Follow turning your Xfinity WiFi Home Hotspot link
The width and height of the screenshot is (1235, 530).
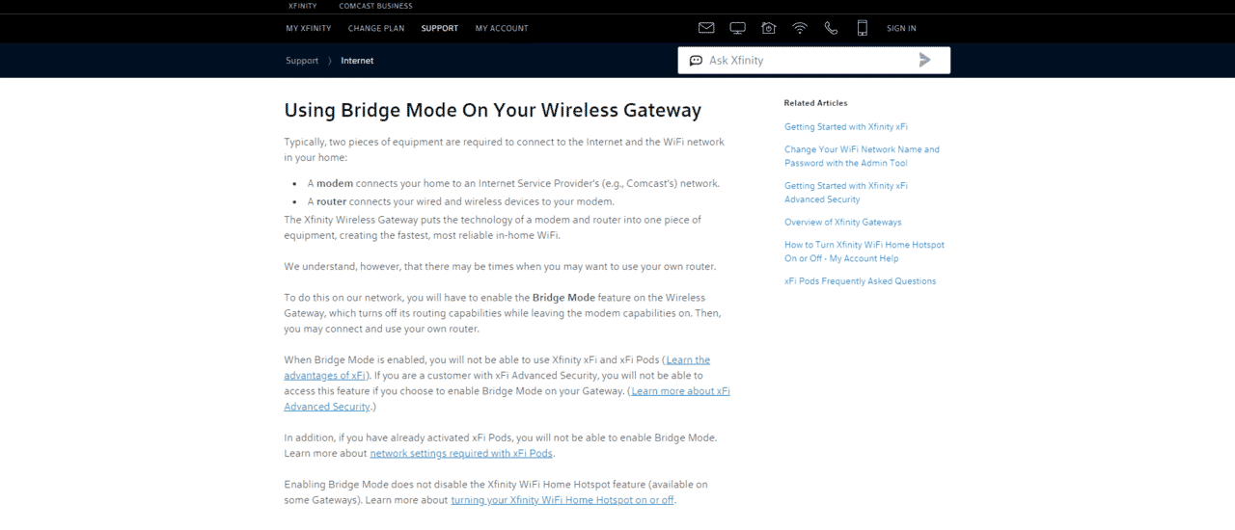[563, 500]
